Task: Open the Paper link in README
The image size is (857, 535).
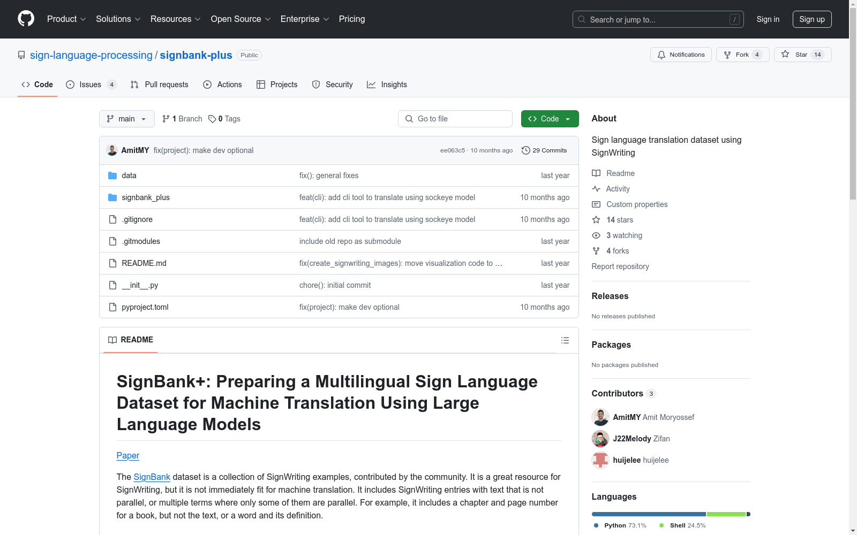Action: 128,455
